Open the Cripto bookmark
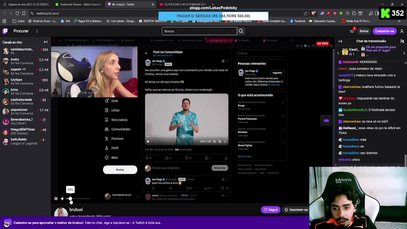The height and width of the screenshot is (229, 407). [19, 21]
